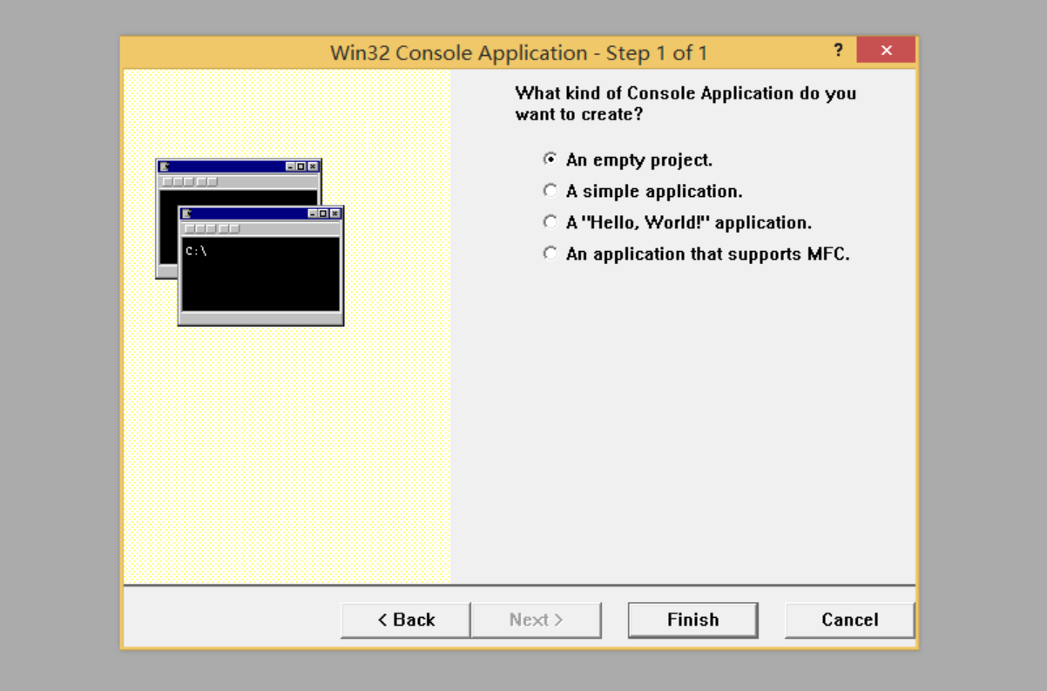
Task: Click the front console illustration's maximize box
Action: pos(324,213)
